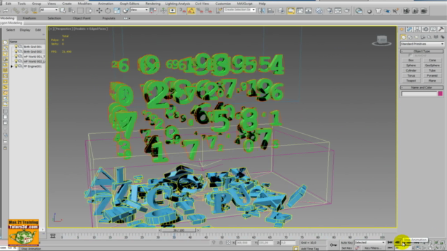This screenshot has width=447, height=251.
Task: Collapse the Name and Color rollout
Action: [422, 88]
